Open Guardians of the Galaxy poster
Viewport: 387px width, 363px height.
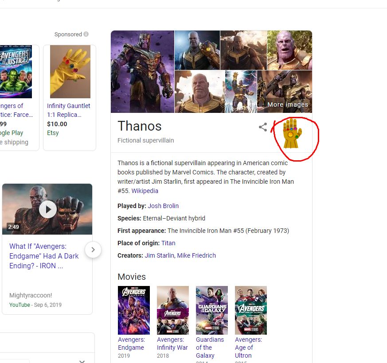point(212,310)
